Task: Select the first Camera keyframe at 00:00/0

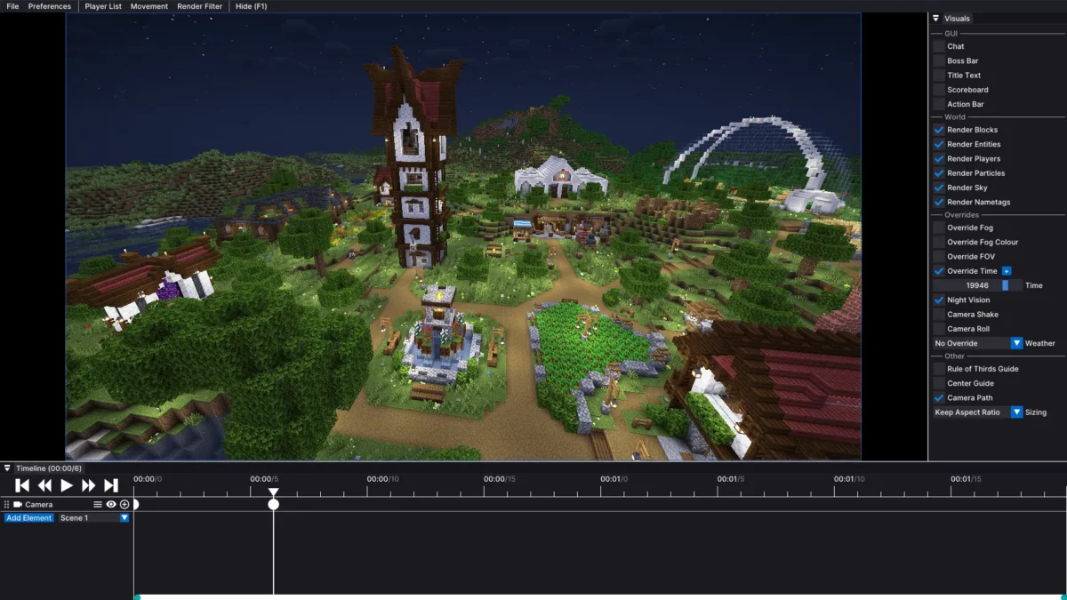Action: tap(136, 504)
